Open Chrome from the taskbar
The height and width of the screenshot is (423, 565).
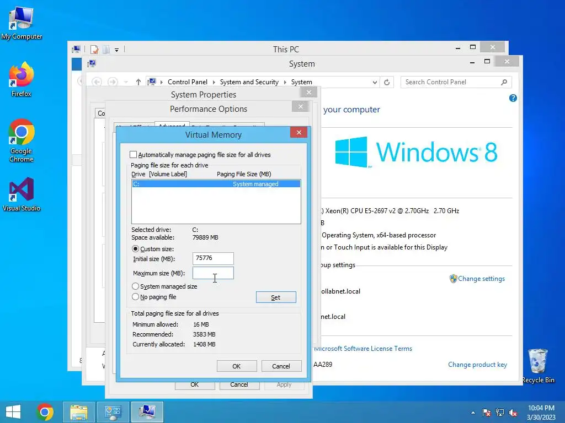[45, 412]
